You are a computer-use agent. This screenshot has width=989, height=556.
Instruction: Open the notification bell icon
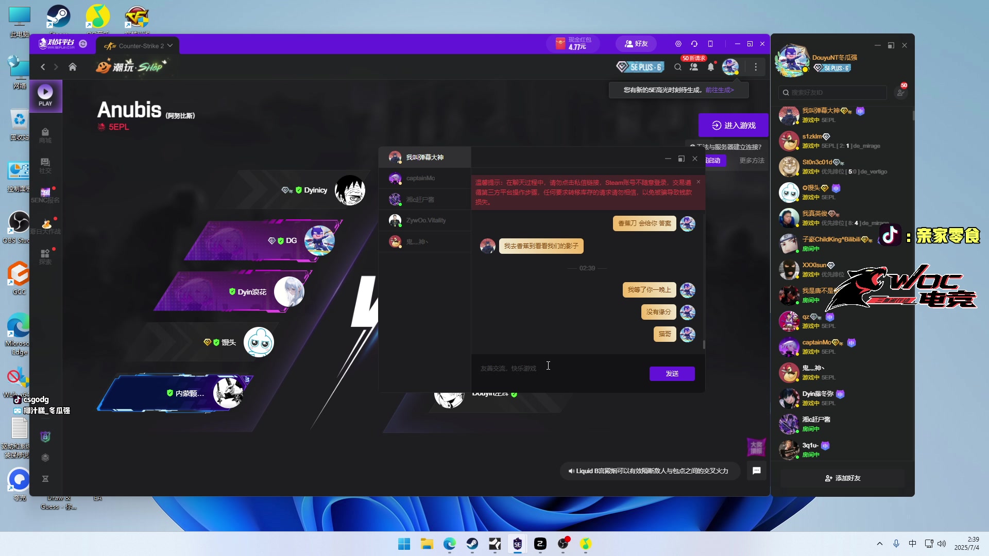711,67
